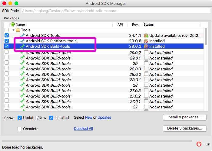
Task: Toggle the Updates/New show checkbox
Action: (20, 118)
